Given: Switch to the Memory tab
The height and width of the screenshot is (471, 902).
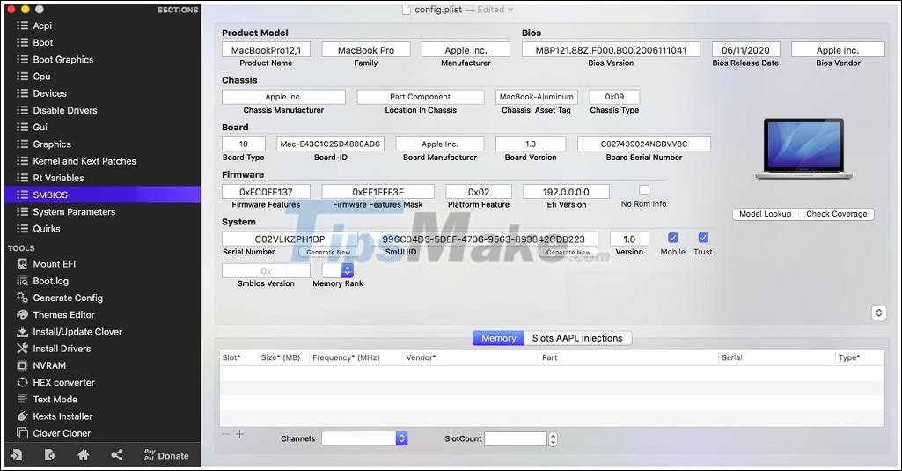Looking at the screenshot, I should (498, 338).
